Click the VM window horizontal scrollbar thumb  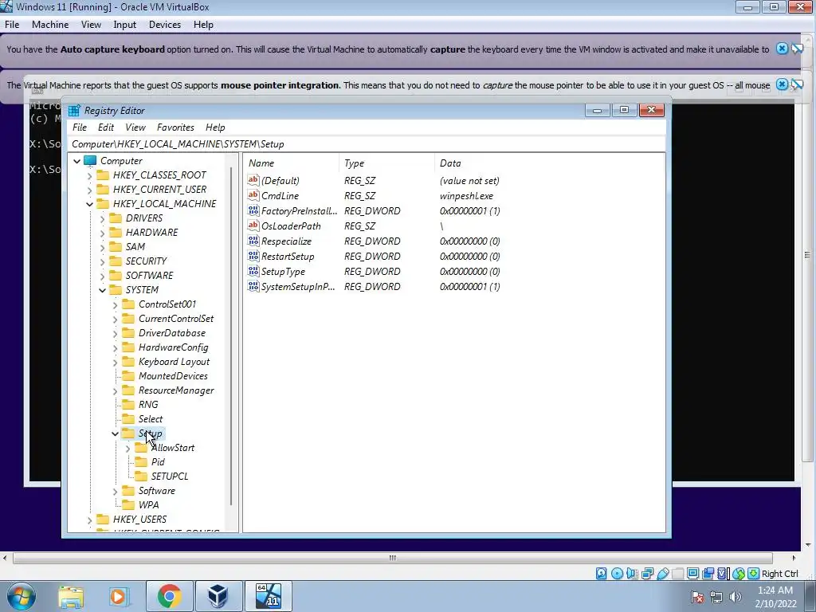coord(392,558)
